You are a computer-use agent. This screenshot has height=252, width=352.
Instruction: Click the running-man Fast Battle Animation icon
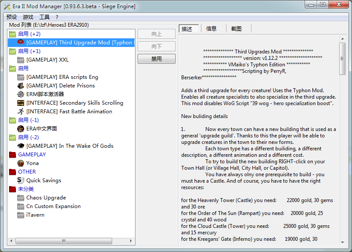click(21, 112)
